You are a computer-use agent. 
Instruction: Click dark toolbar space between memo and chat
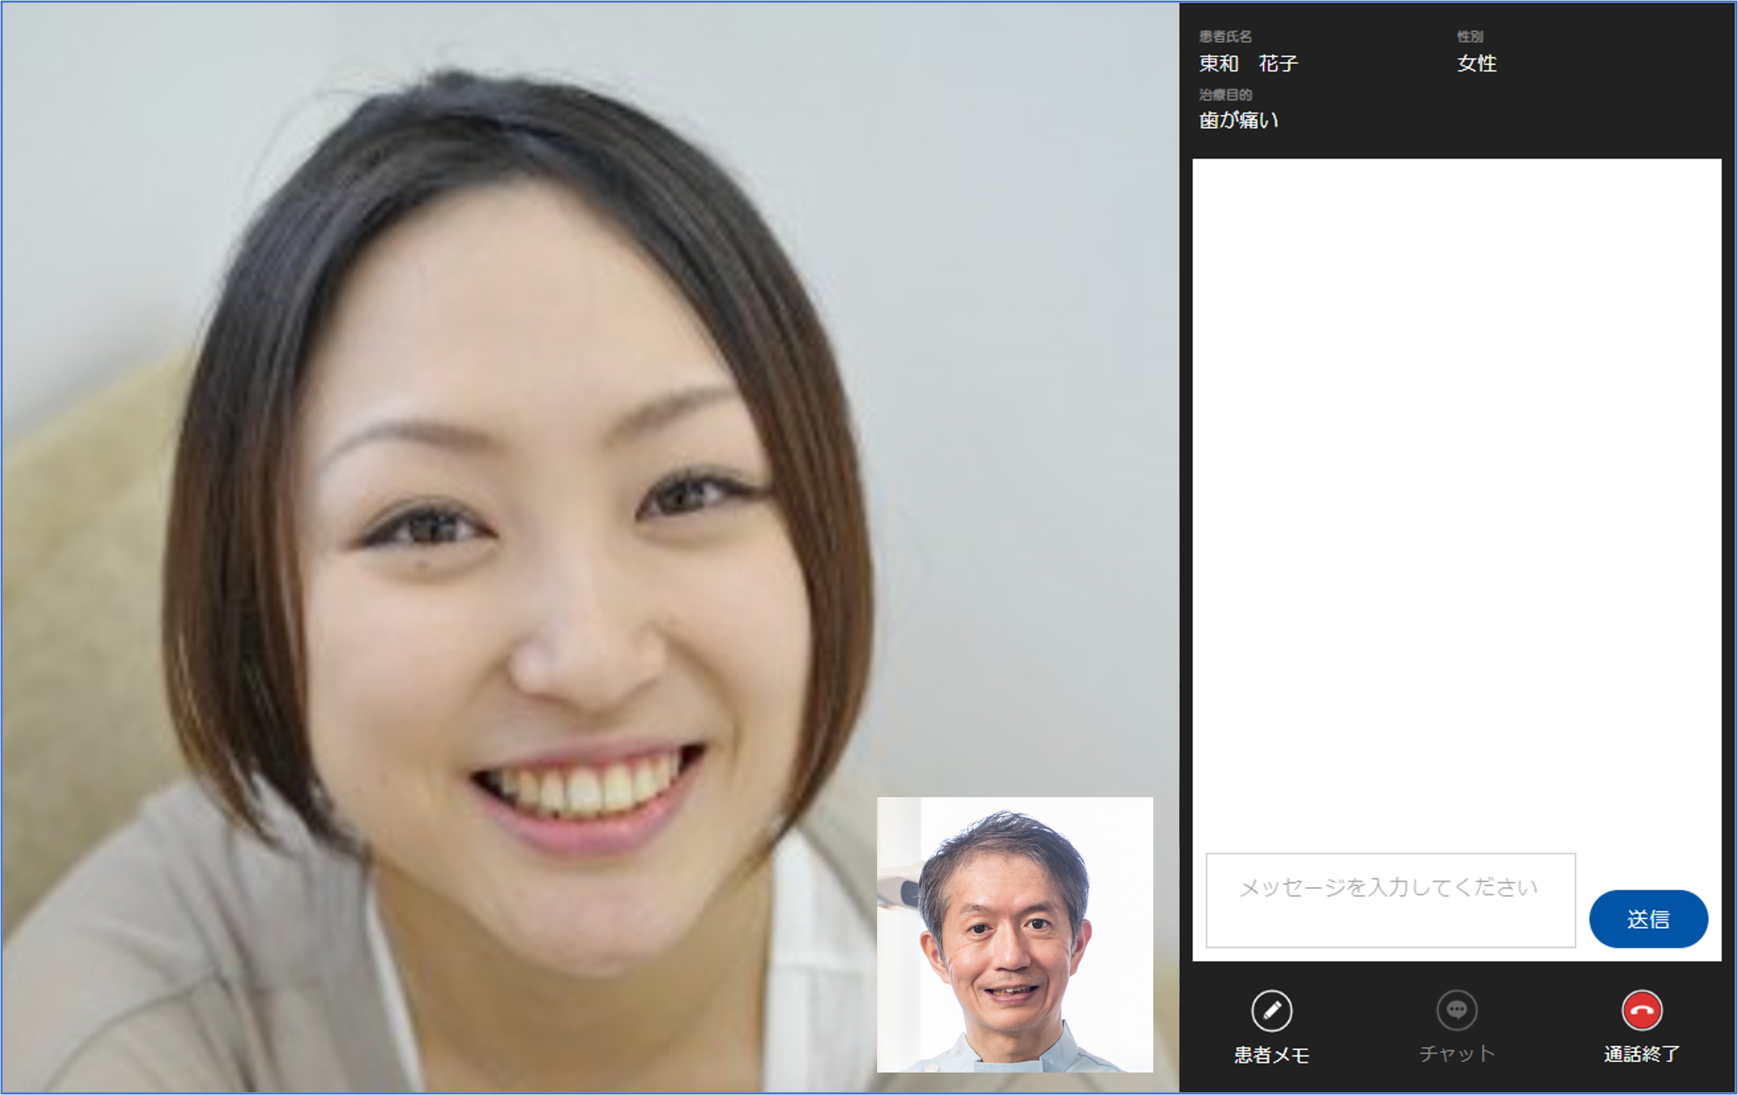coord(1364,1028)
